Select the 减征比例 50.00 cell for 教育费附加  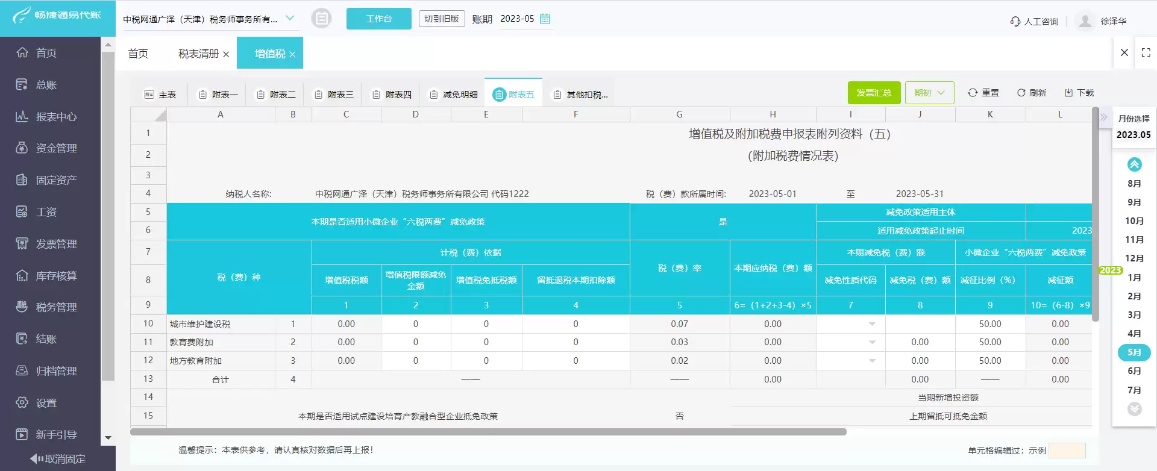click(x=990, y=342)
